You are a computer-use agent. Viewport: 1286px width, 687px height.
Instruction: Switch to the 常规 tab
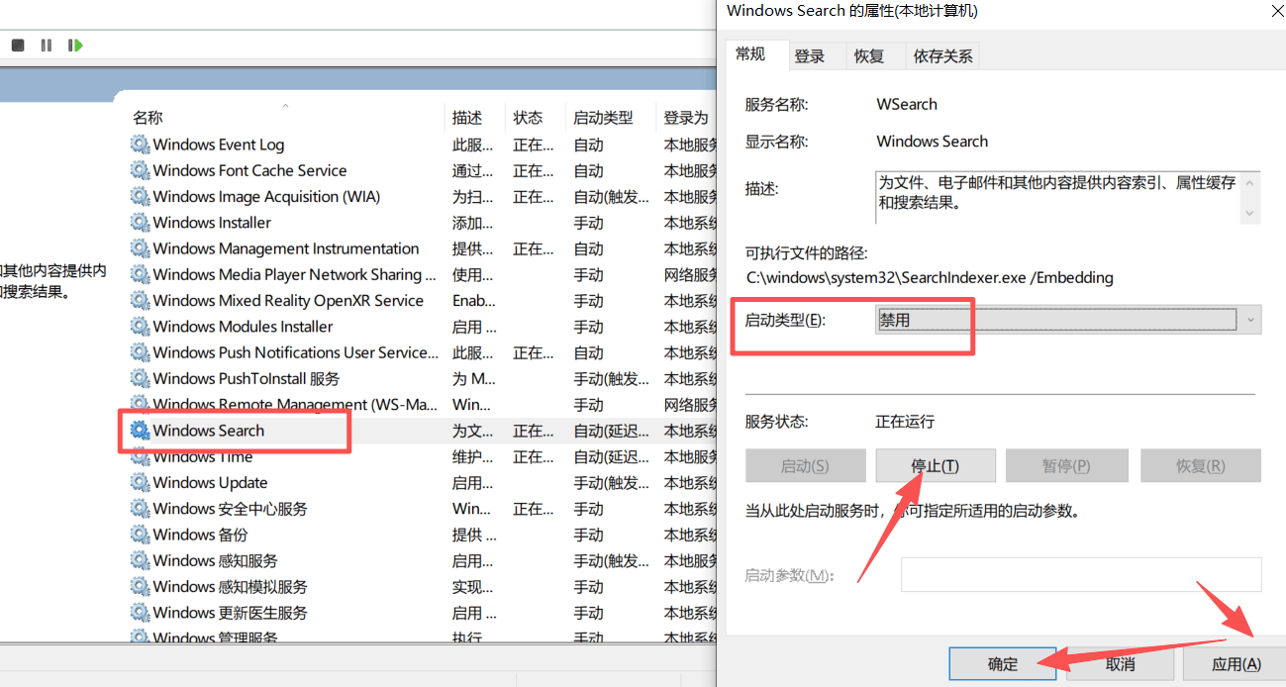[x=750, y=54]
